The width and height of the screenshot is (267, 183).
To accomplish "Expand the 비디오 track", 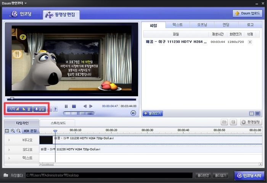I will pyautogui.click(x=9, y=140).
